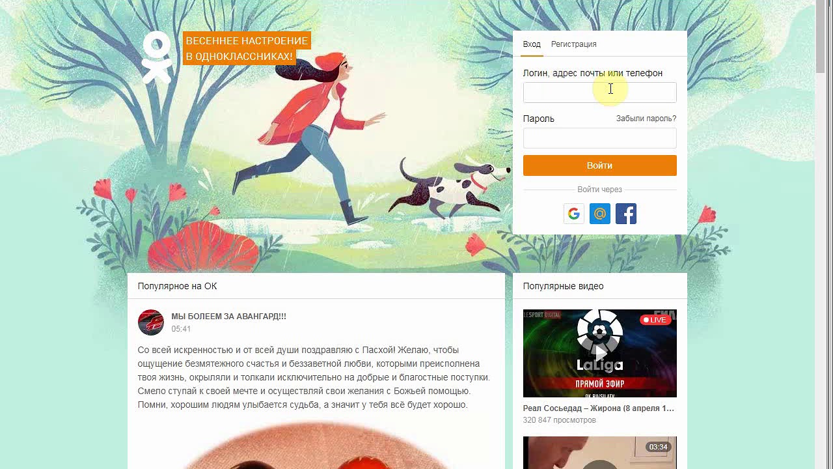The width and height of the screenshot is (833, 469).
Task: Click the orange Войти button
Action: [x=600, y=165]
